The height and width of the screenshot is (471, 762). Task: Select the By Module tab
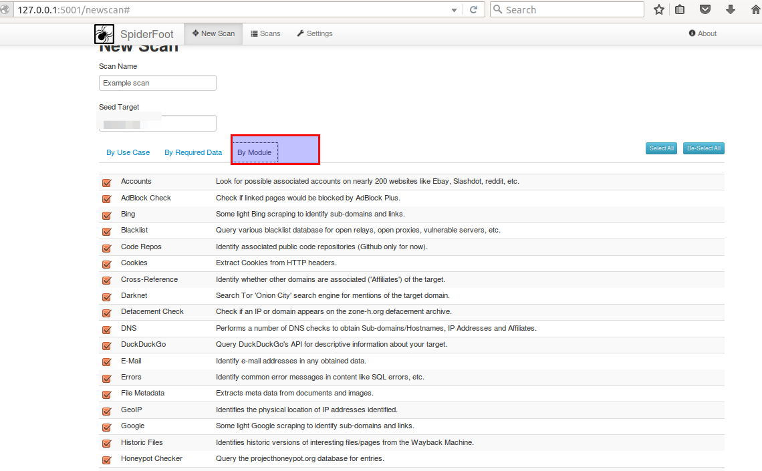[254, 152]
